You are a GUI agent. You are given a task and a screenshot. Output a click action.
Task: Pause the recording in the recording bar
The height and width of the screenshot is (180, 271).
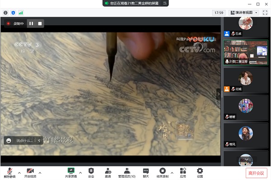click(31, 23)
